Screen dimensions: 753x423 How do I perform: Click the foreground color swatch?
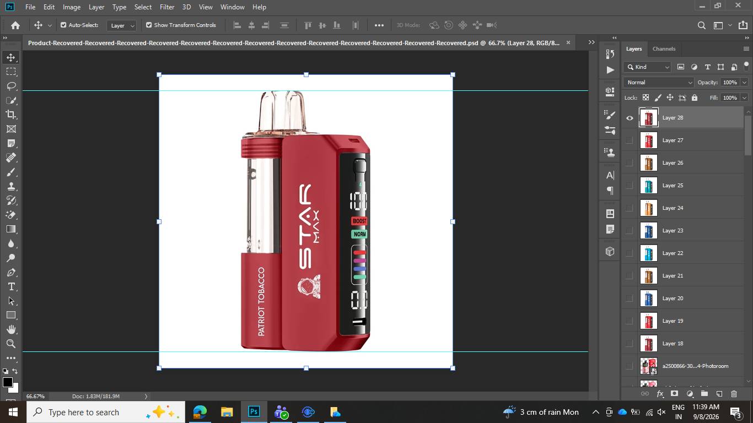pyautogui.click(x=8, y=382)
